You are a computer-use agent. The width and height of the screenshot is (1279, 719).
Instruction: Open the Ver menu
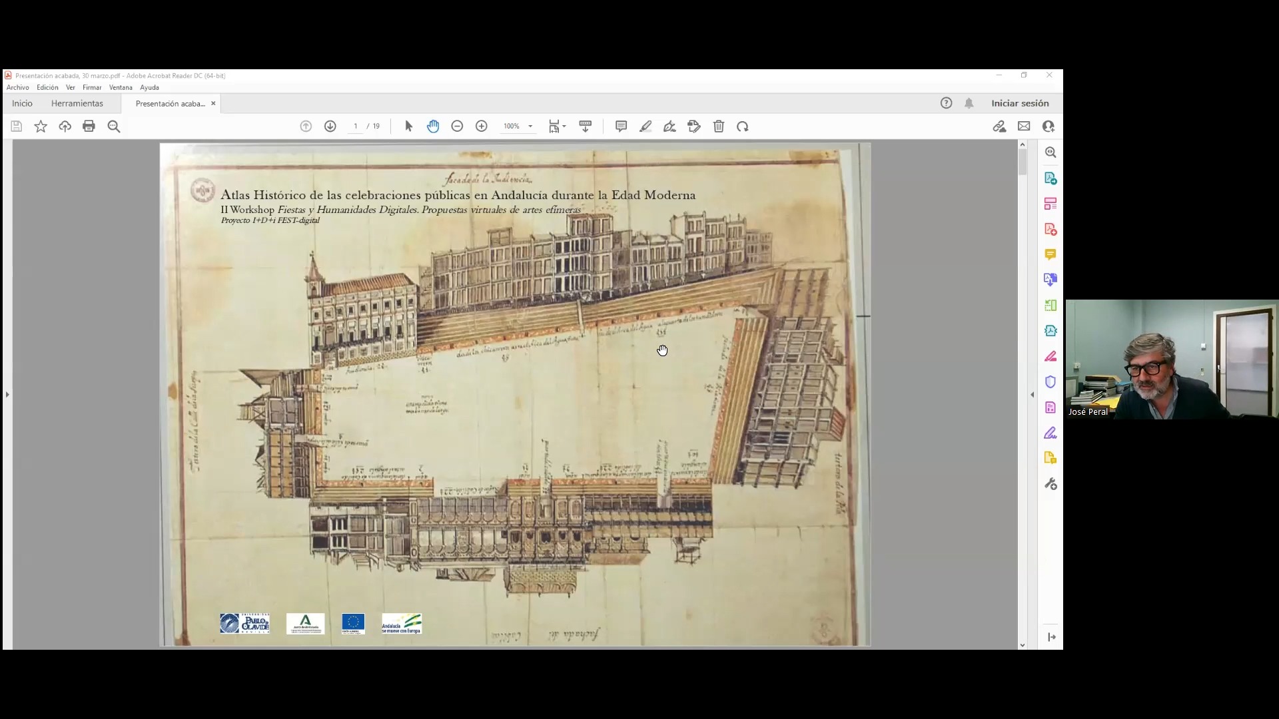click(71, 88)
